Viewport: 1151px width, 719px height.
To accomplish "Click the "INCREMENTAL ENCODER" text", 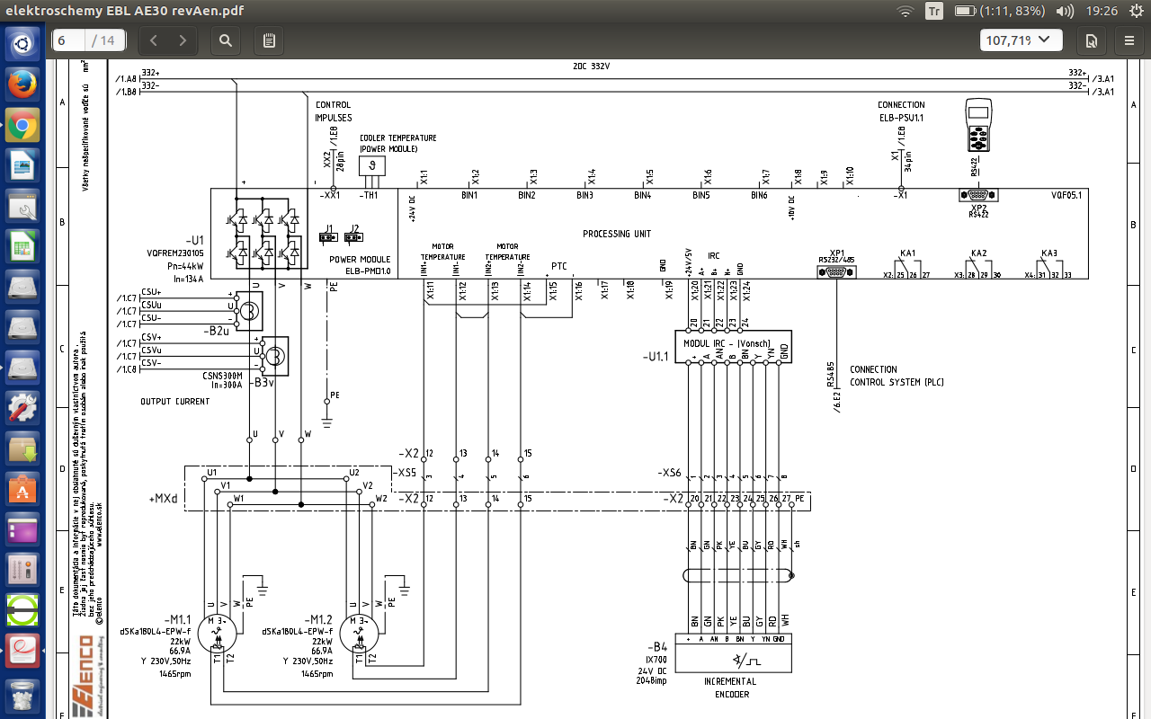I will [729, 688].
